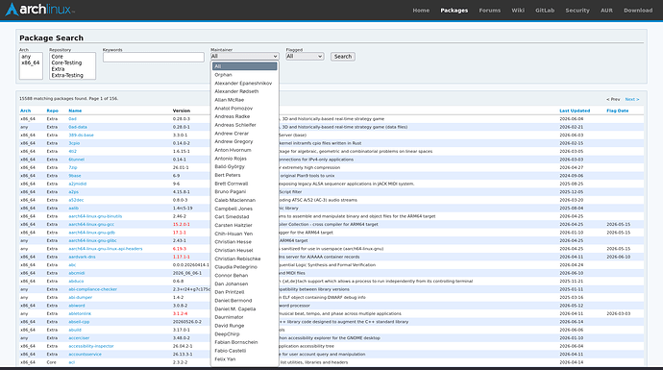Select 'Core' in the Repository list
The width and height of the screenshot is (663, 370).
tap(72, 57)
